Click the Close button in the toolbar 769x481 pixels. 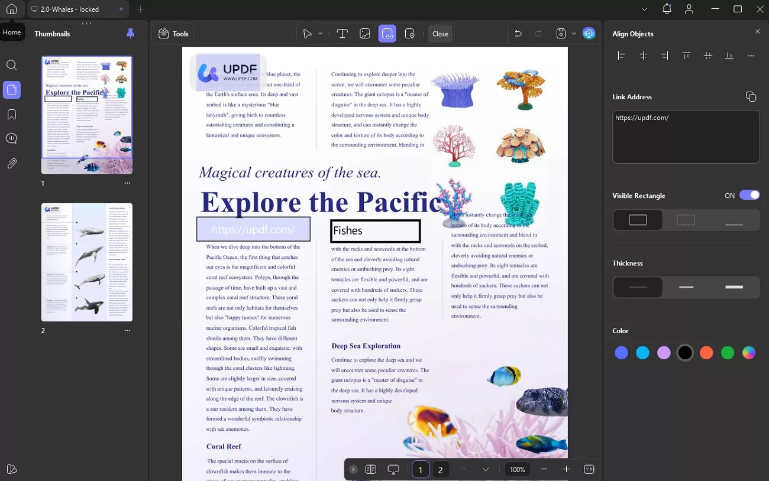[x=440, y=34]
